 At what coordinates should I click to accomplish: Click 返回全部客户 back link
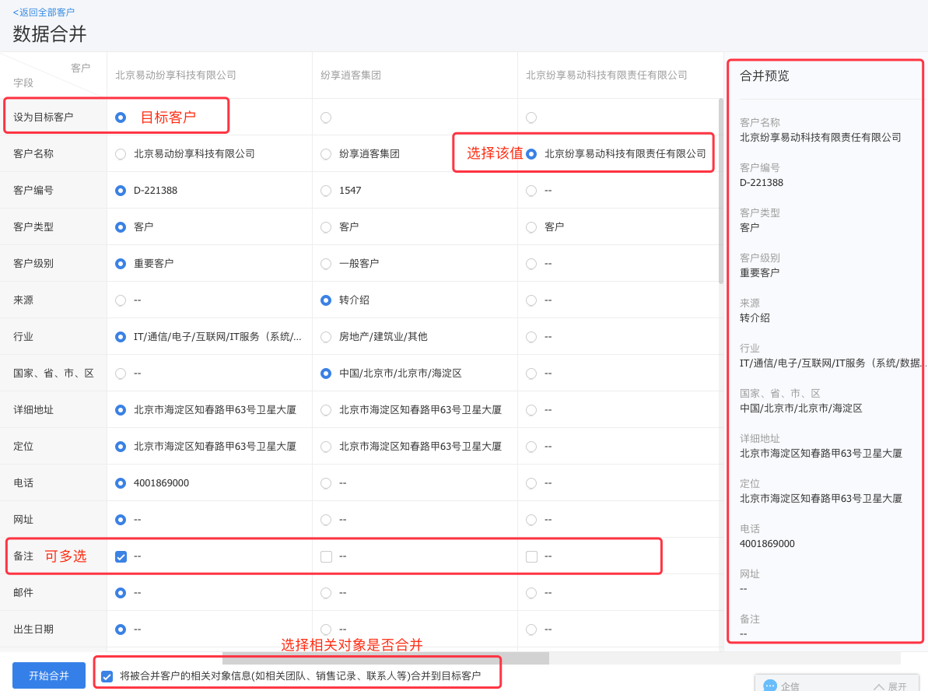point(44,12)
